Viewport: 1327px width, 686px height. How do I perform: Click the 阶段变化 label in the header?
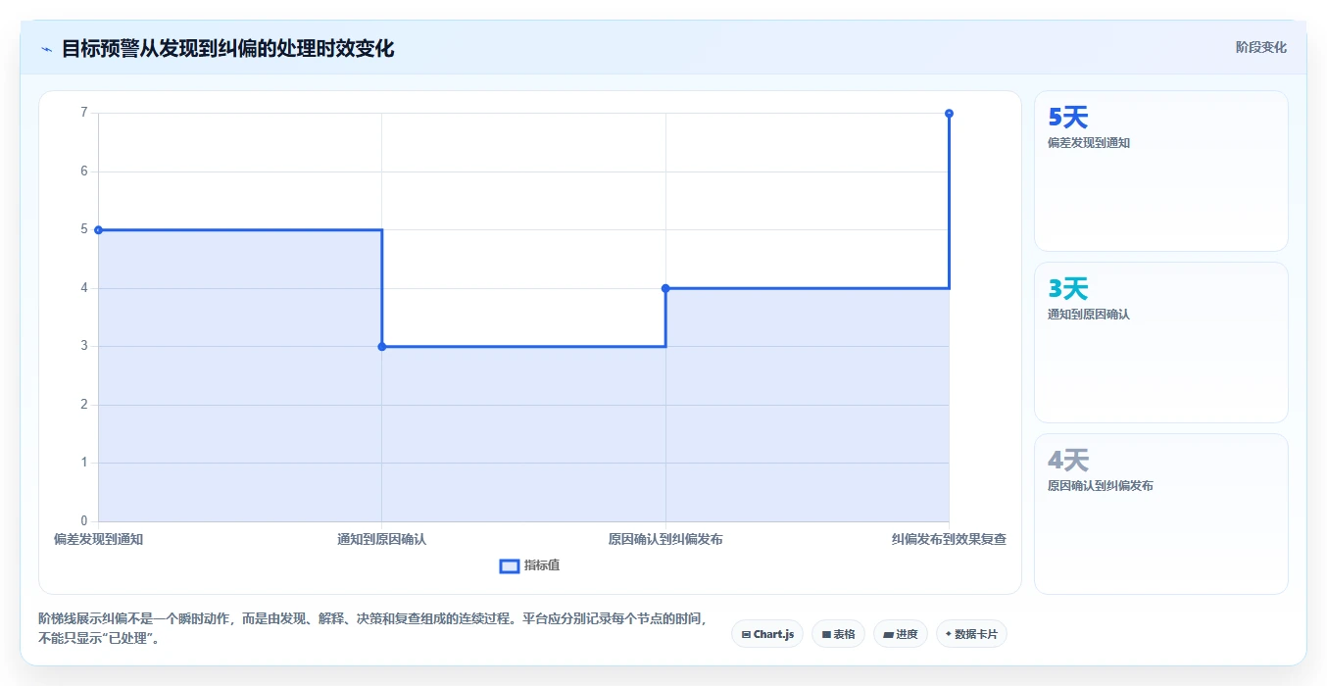point(1260,47)
